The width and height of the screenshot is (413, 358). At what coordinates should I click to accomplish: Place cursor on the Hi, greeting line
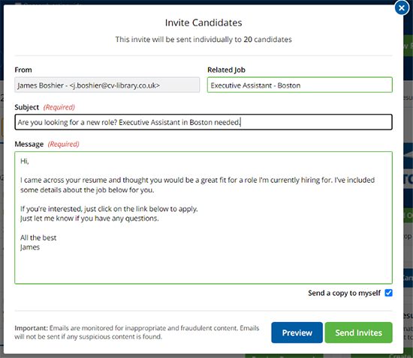(x=25, y=161)
